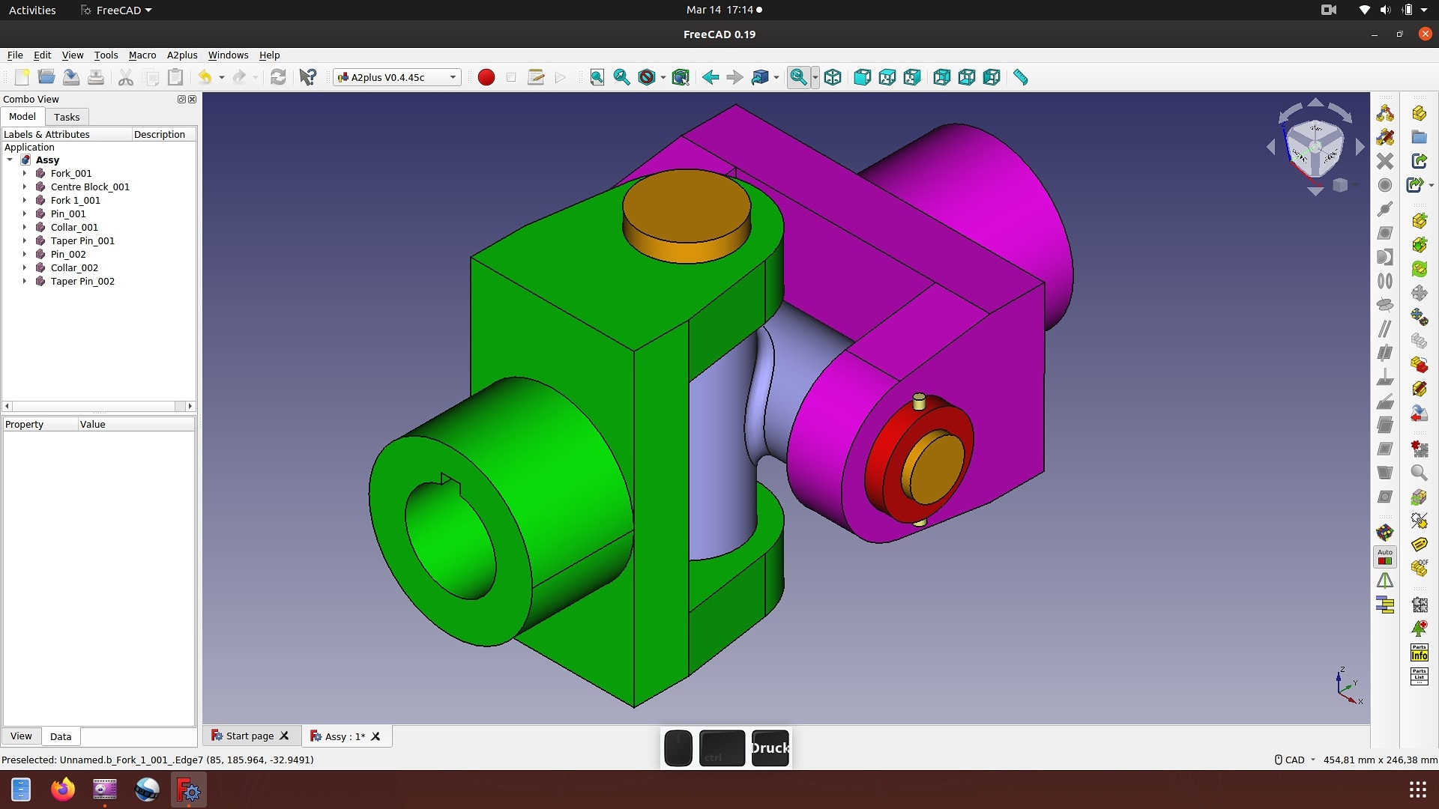Click A2plus solve constraints Rubik cube icon

1384,533
